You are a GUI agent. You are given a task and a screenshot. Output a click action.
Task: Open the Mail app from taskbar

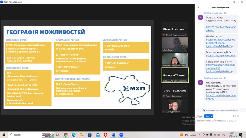[98, 135]
